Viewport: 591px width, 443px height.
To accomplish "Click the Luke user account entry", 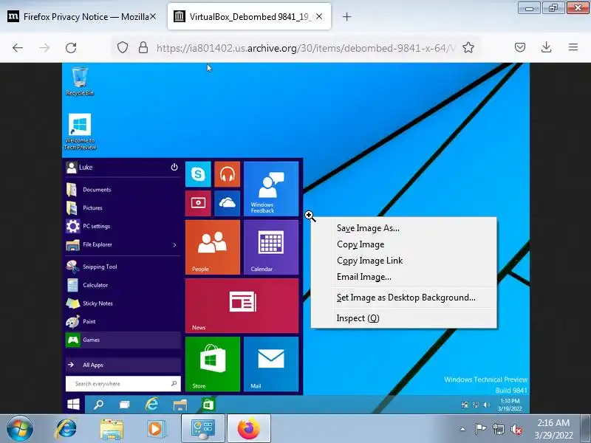I will pyautogui.click(x=79, y=168).
